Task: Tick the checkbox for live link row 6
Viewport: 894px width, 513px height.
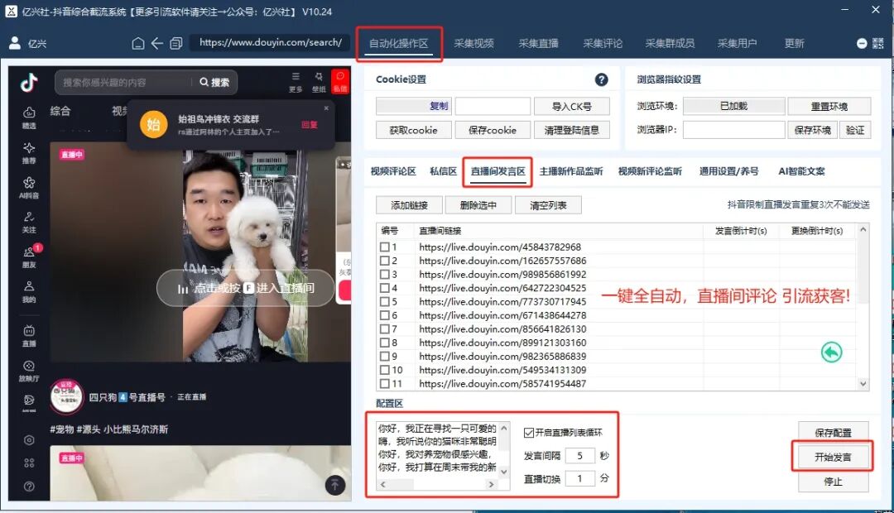Action: point(385,316)
